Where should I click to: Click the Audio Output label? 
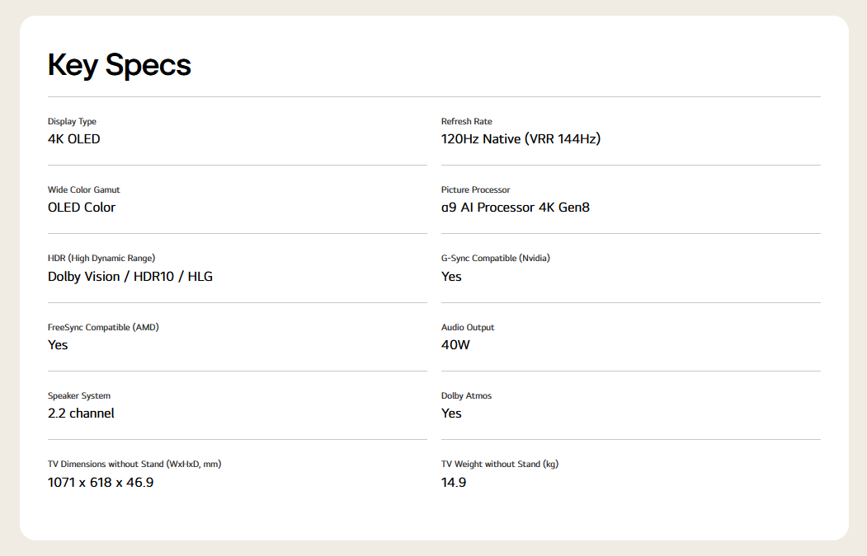point(468,327)
